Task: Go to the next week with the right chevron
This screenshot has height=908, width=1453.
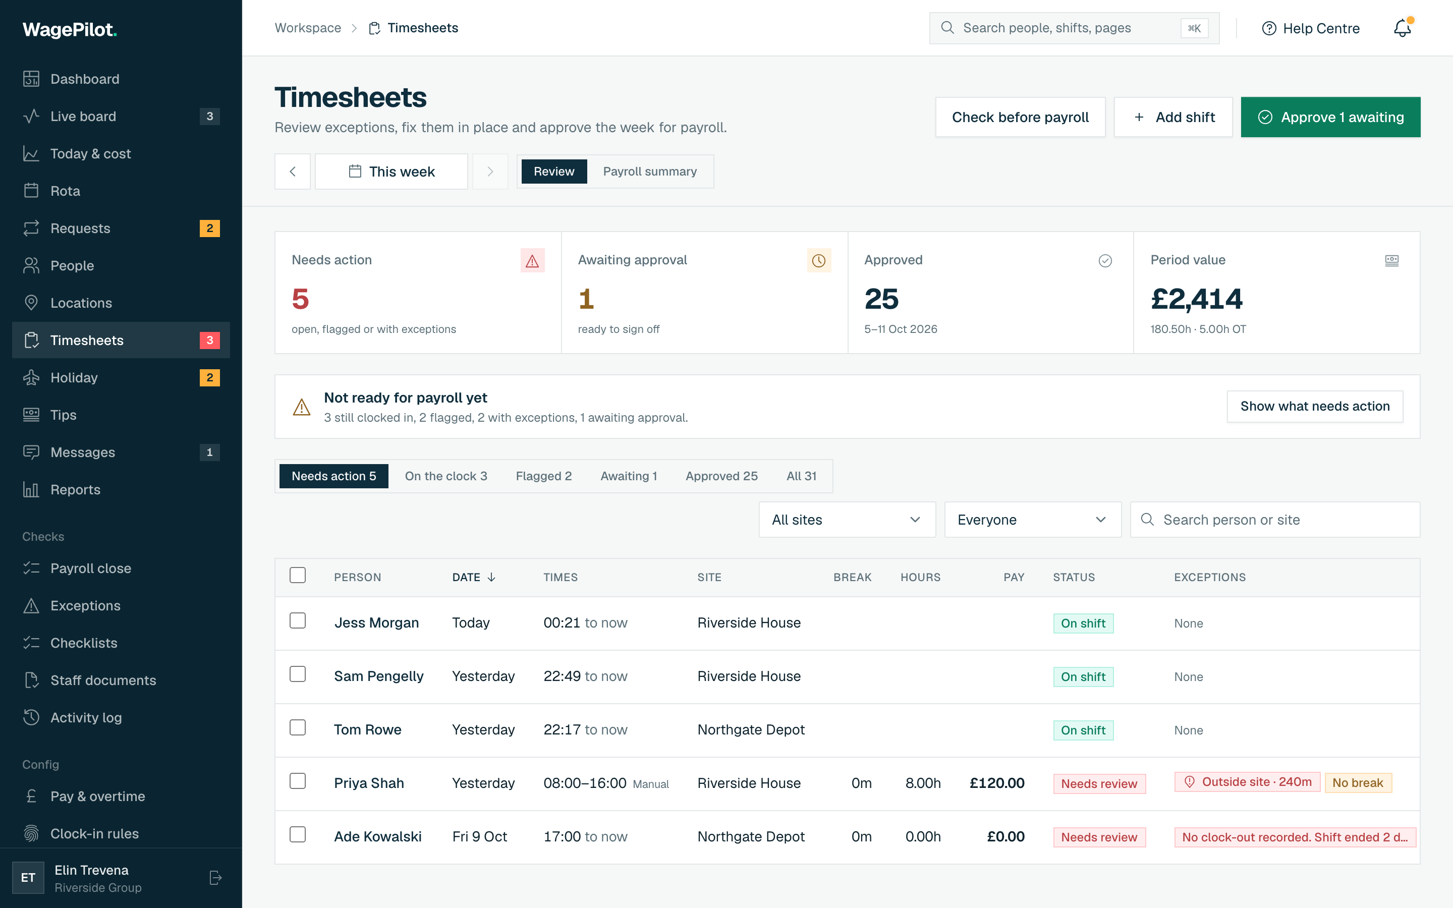Action: point(490,172)
